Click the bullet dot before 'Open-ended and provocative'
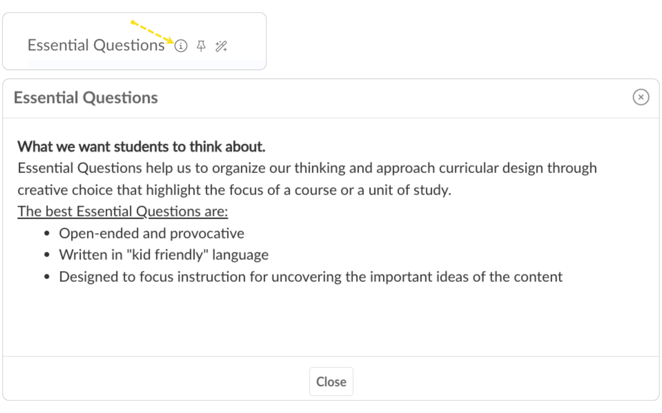Image resolution: width=662 pixels, height=413 pixels. click(x=47, y=234)
